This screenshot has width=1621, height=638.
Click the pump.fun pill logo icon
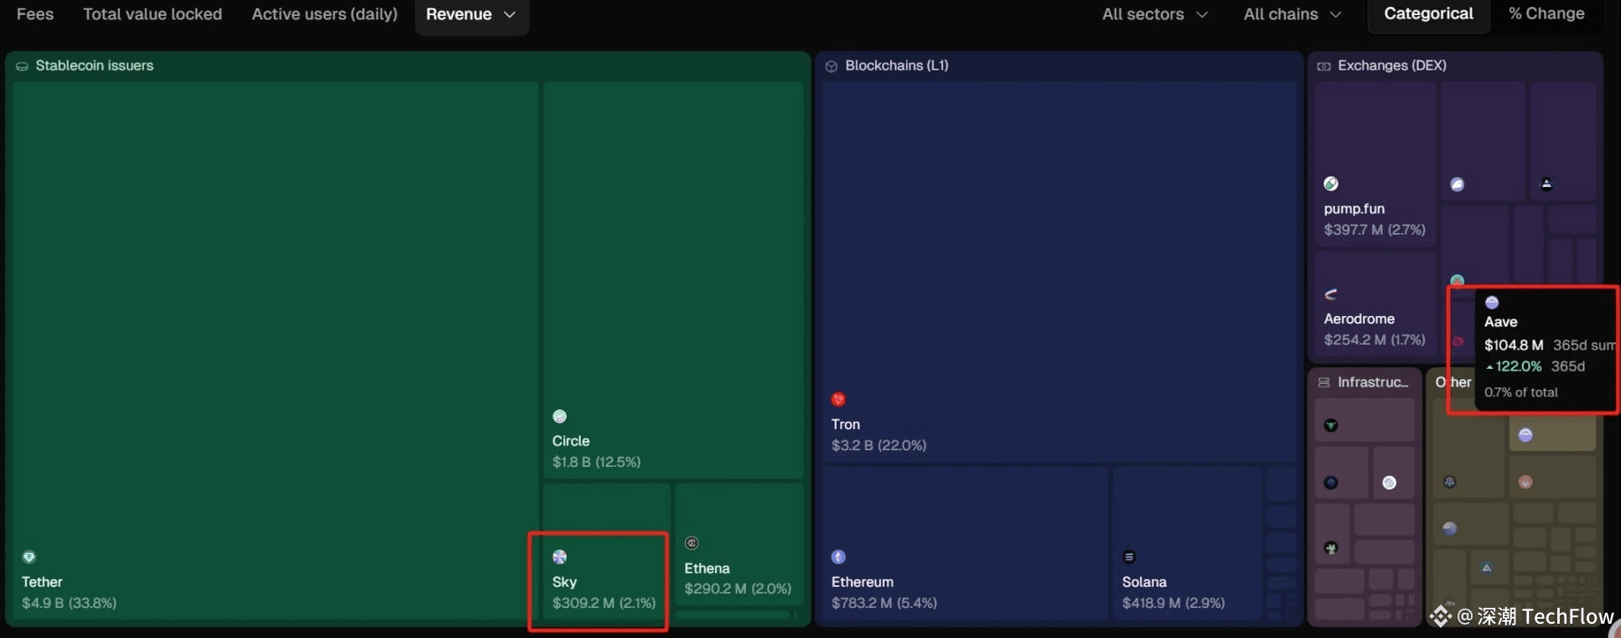tap(1331, 184)
